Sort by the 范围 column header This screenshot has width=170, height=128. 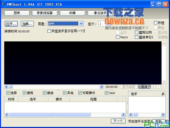pyautogui.click(x=93, y=99)
